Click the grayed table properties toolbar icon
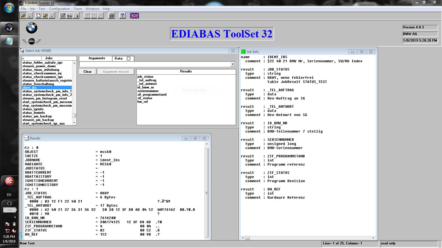Image resolution: width=442 pixels, height=248 pixels. (x=87, y=16)
